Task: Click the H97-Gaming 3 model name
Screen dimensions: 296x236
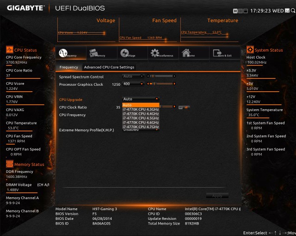Action: point(105,209)
